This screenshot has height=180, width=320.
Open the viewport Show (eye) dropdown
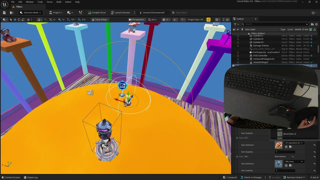(175, 19)
